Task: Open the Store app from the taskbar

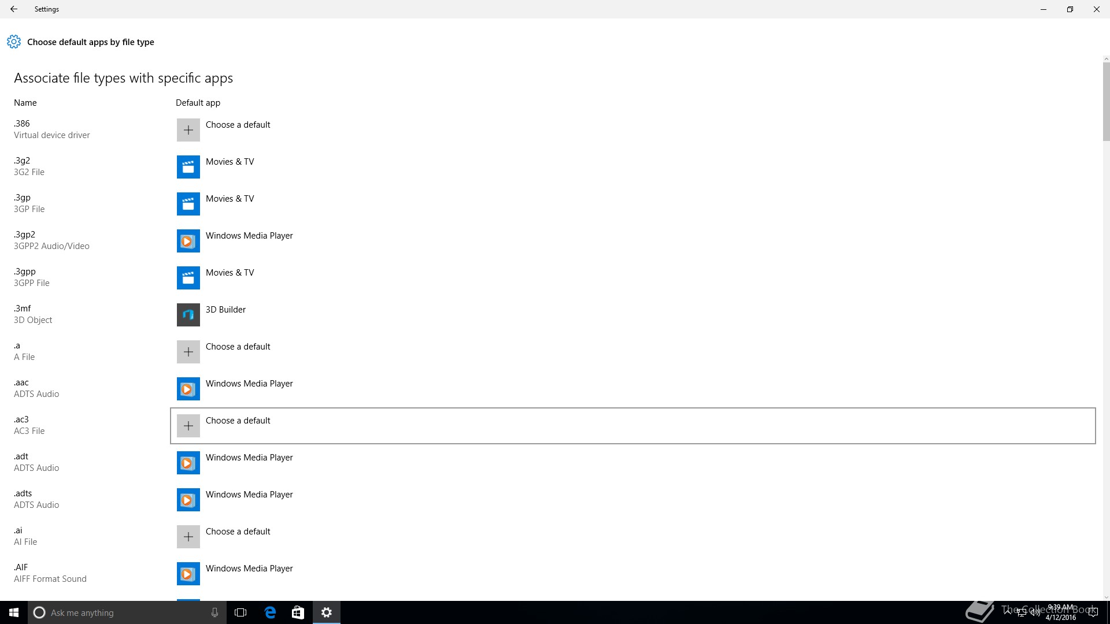Action: [x=298, y=612]
